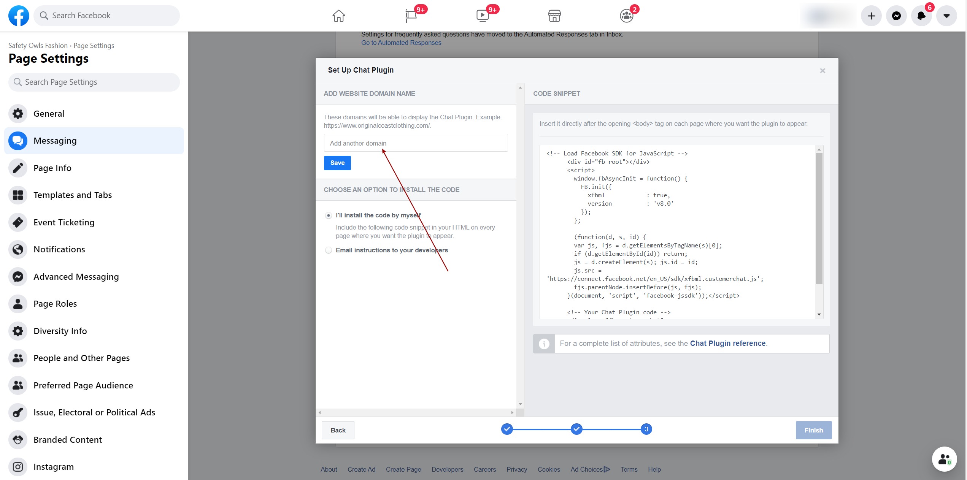Open Messenger icon at top right

click(896, 16)
